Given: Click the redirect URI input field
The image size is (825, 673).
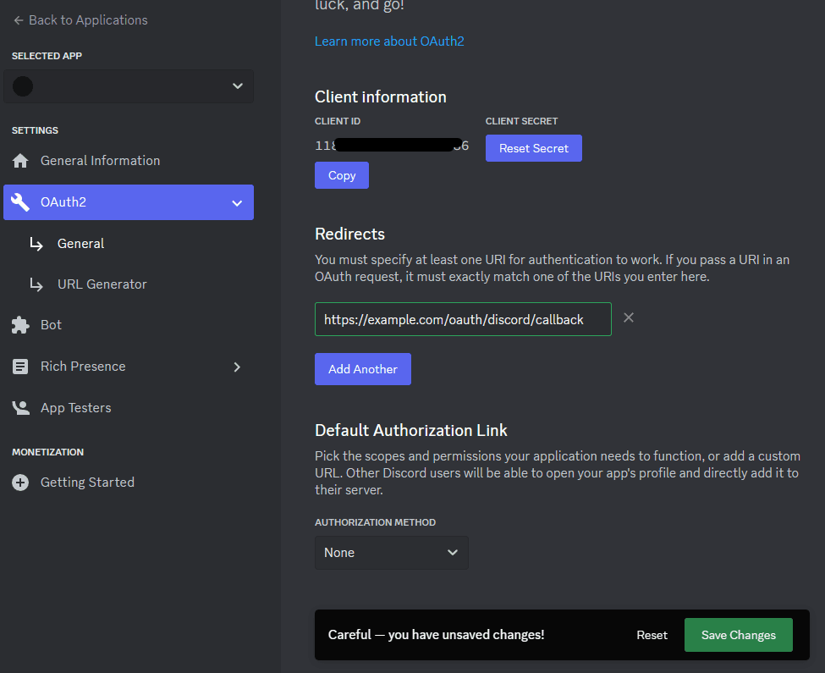Looking at the screenshot, I should coord(463,319).
